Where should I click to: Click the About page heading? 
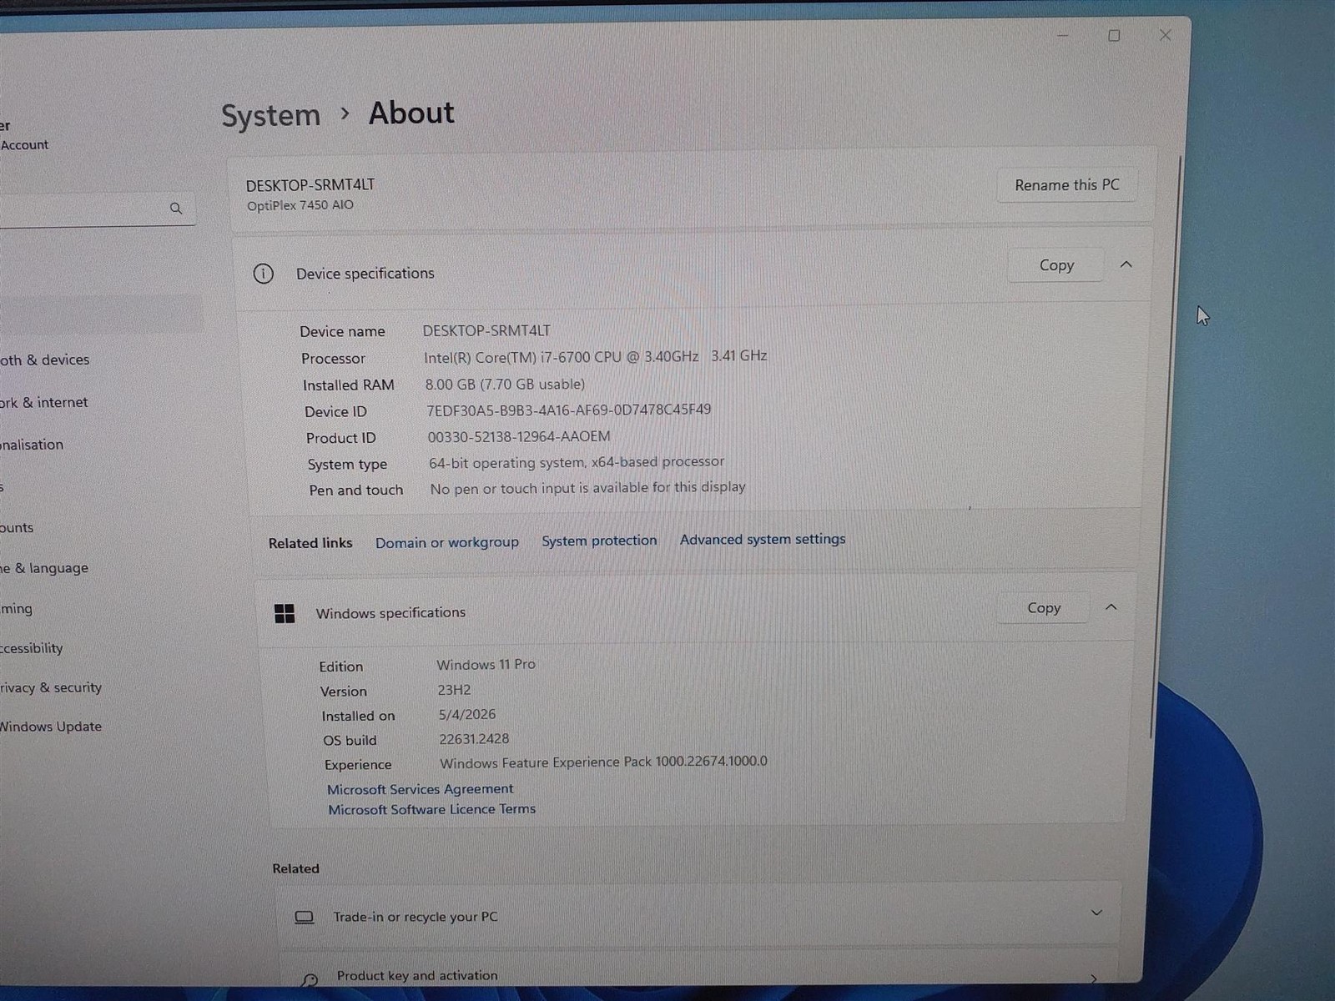411,113
